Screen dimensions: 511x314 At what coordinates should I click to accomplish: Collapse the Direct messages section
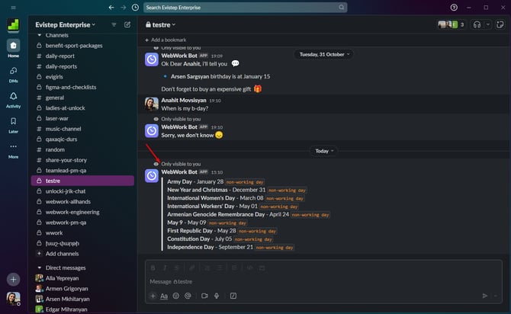(x=40, y=268)
